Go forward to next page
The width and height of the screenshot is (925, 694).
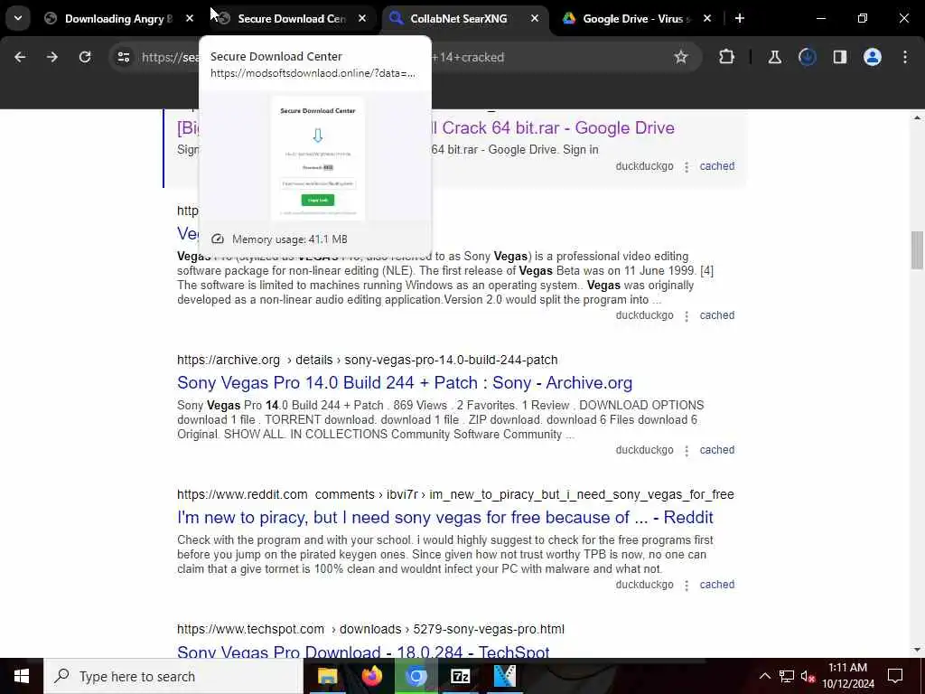point(52,57)
